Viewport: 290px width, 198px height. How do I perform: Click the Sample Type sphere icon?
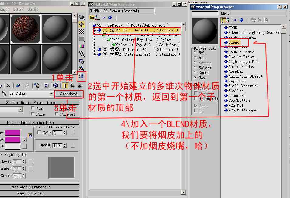click(x=81, y=17)
